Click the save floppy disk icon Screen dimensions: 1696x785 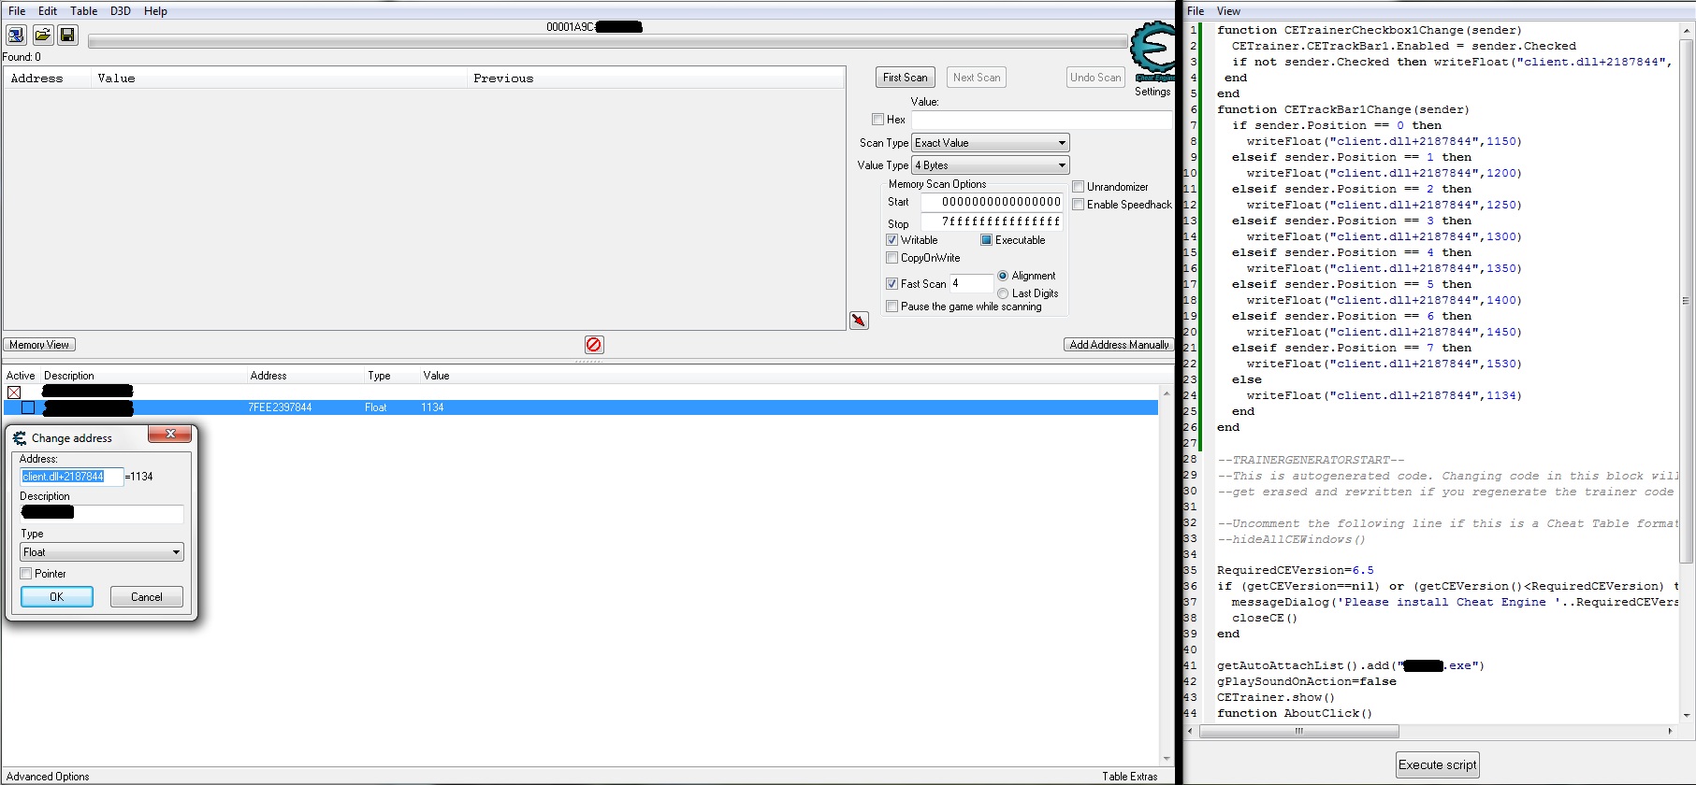[x=67, y=36]
